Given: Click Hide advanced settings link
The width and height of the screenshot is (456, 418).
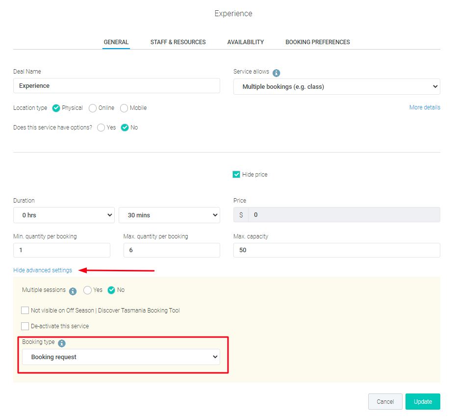Looking at the screenshot, I should (43, 270).
